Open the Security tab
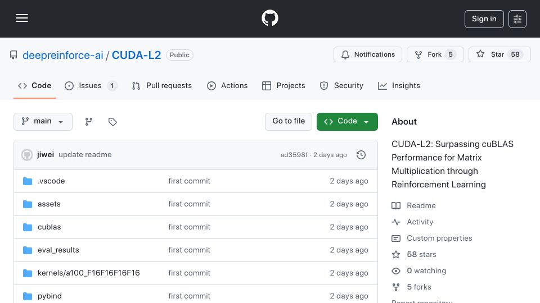Viewport: 540px width, 303px height. pyautogui.click(x=341, y=85)
